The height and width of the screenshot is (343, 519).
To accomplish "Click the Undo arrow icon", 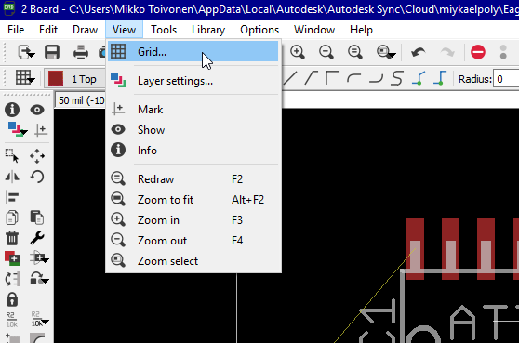I will (x=418, y=52).
